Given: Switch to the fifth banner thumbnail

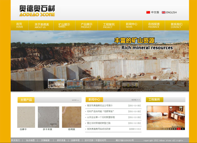Looking at the screenshot, I should click(130, 85).
